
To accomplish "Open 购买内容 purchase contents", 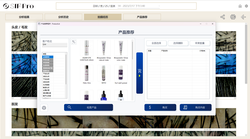I will click(196, 107).
